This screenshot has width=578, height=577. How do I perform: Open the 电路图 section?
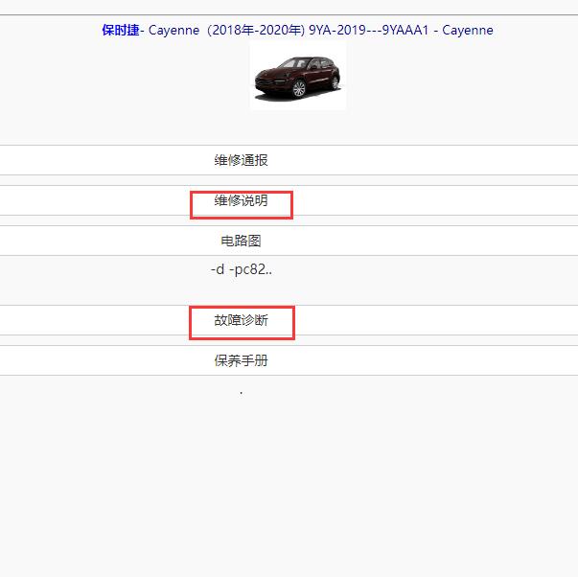242,241
